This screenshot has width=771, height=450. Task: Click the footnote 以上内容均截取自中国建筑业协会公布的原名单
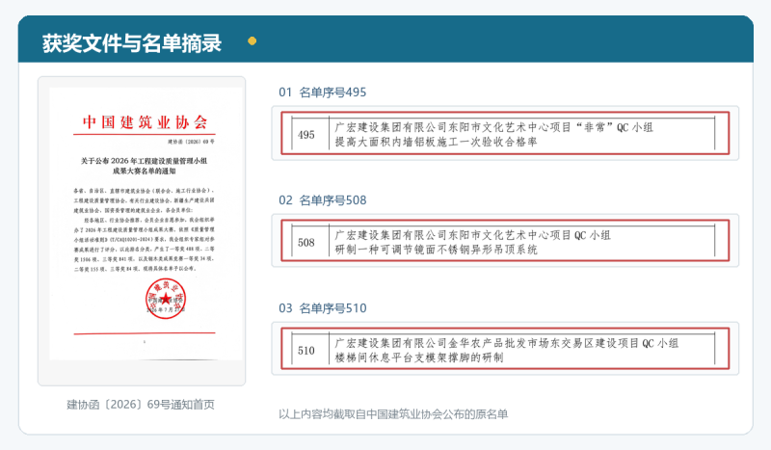click(x=393, y=414)
